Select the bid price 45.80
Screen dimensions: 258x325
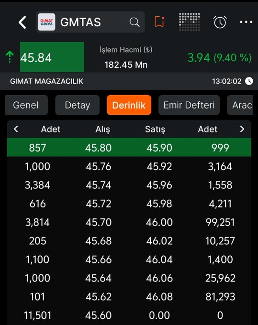[99, 148]
